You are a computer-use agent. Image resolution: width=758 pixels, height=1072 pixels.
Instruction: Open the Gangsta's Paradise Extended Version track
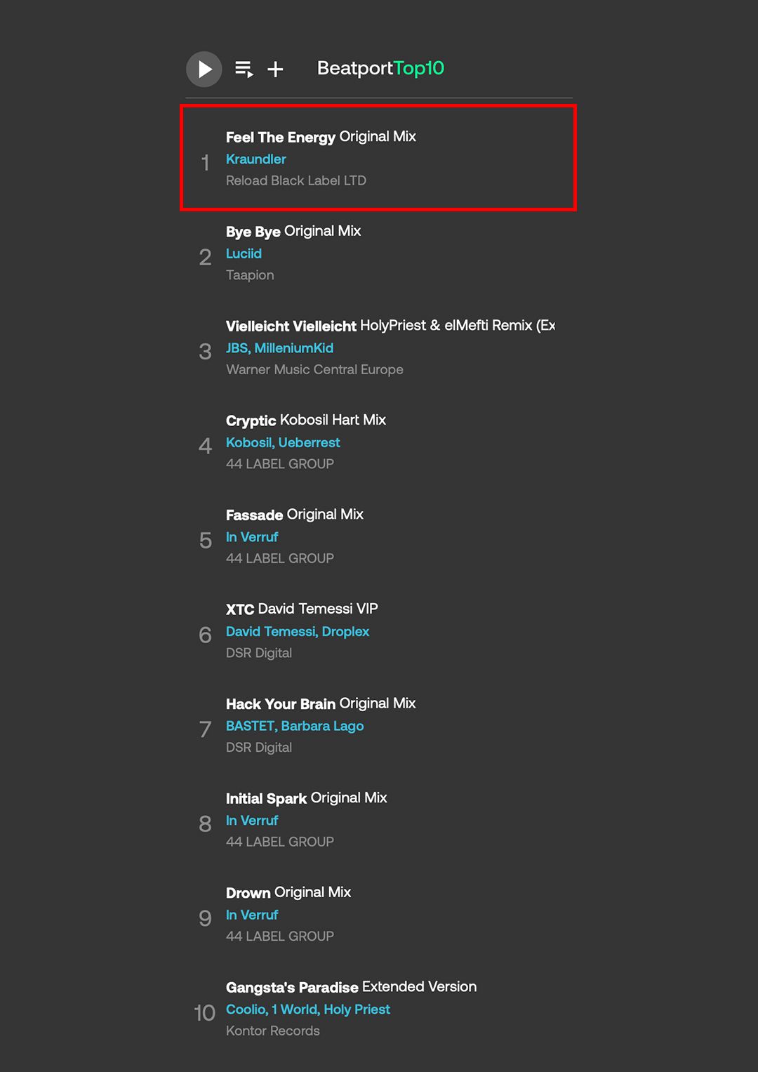pyautogui.click(x=351, y=987)
